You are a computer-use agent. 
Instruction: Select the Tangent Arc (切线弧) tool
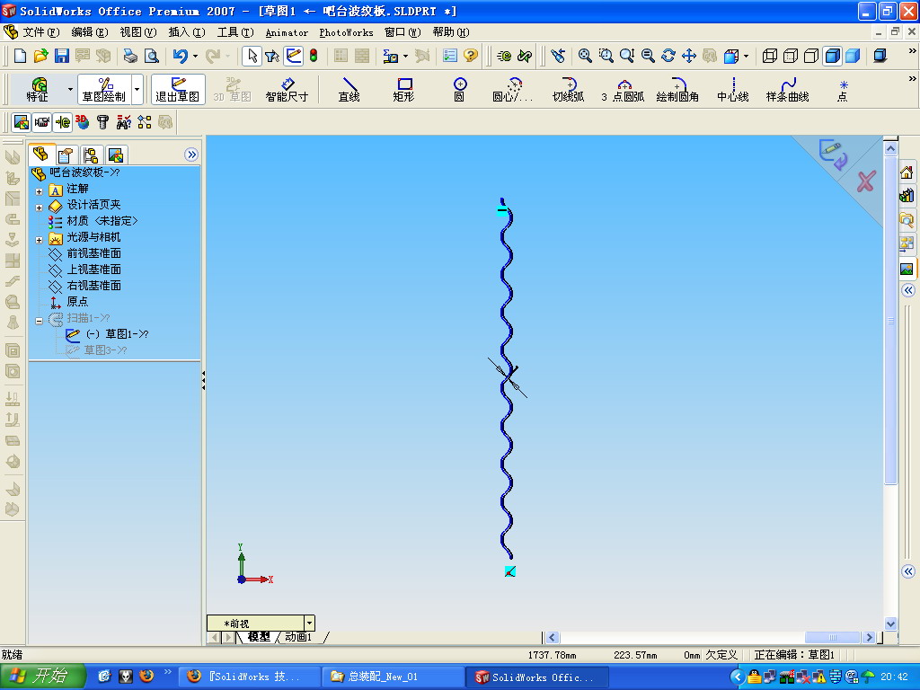[x=568, y=90]
